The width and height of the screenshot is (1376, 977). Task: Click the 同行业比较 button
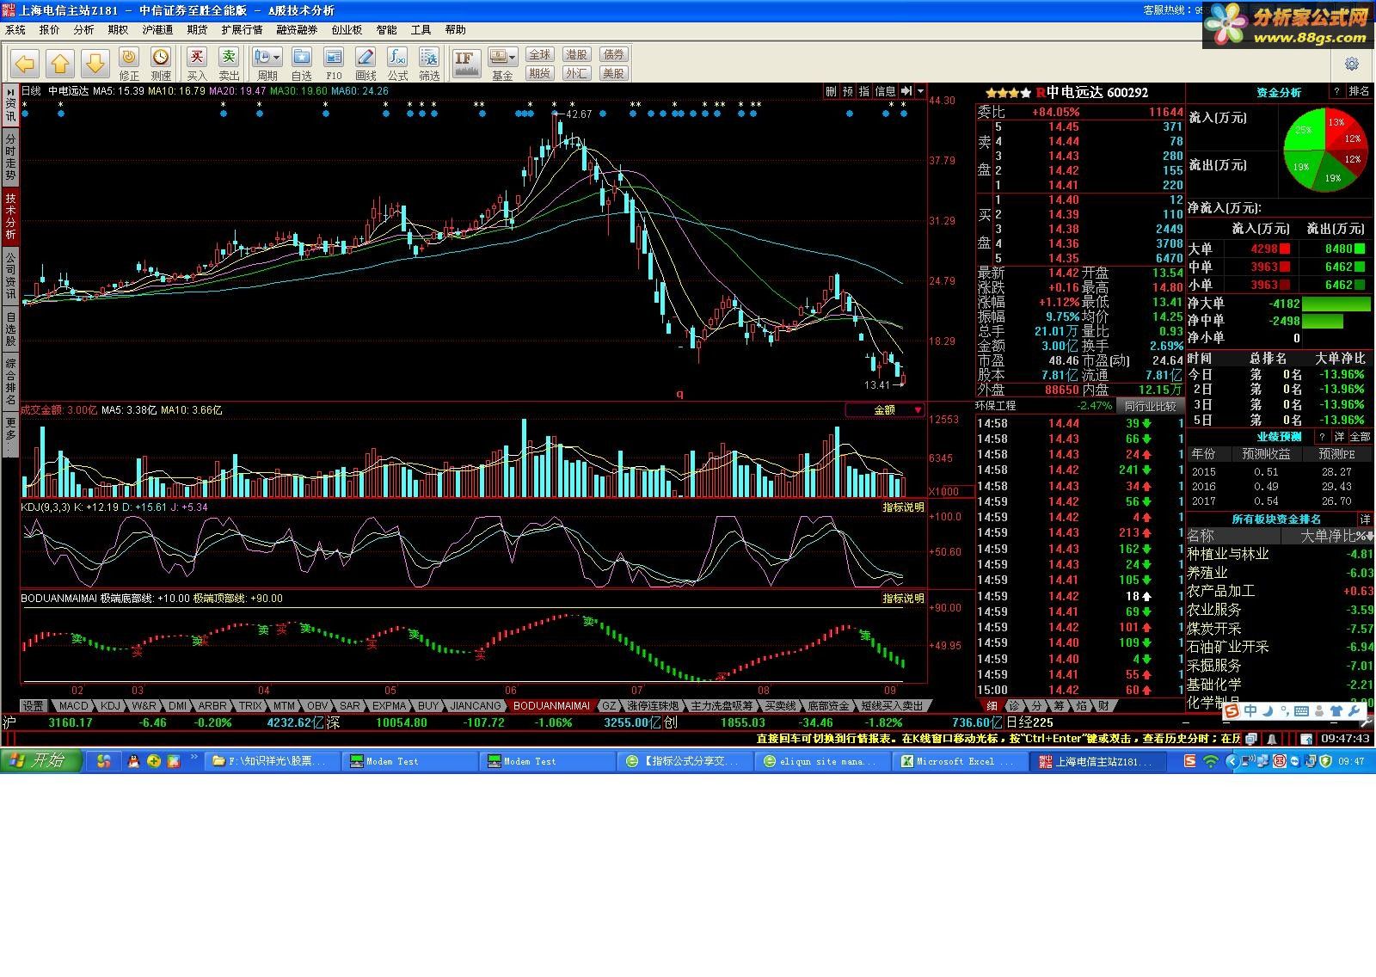point(1150,406)
